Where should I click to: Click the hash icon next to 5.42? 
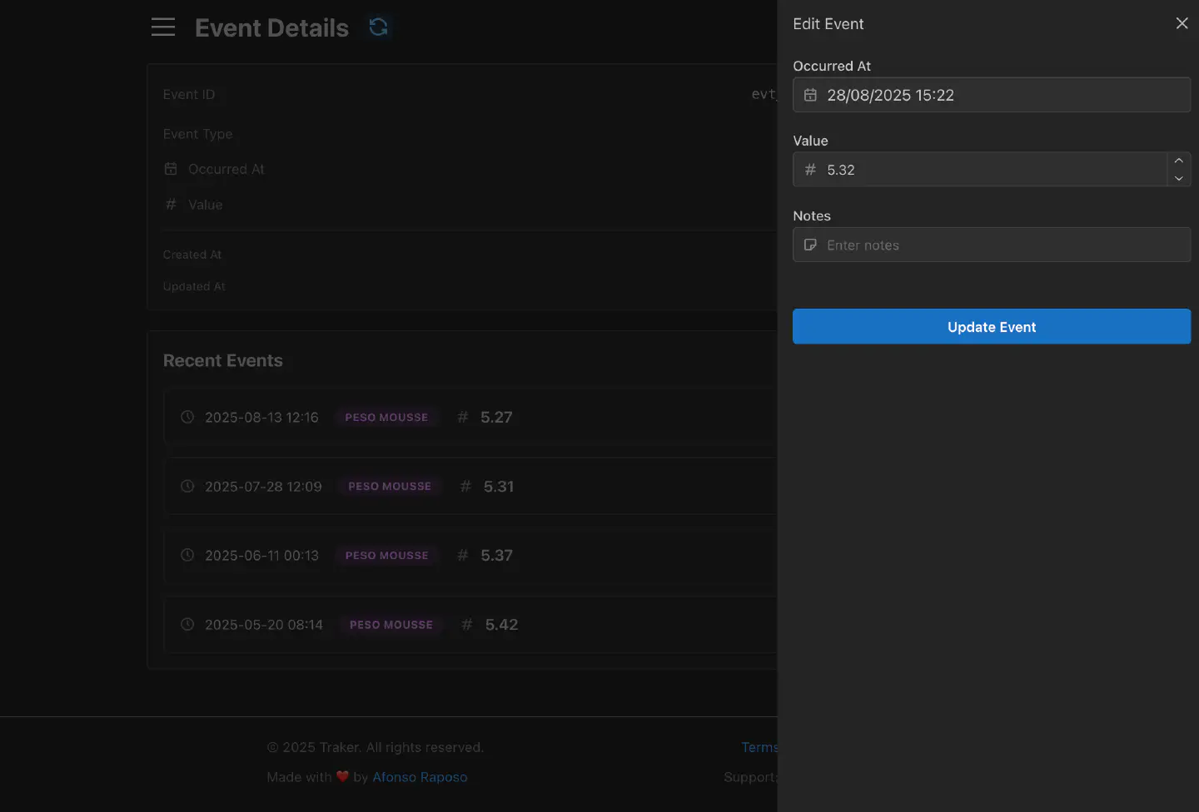[467, 624]
